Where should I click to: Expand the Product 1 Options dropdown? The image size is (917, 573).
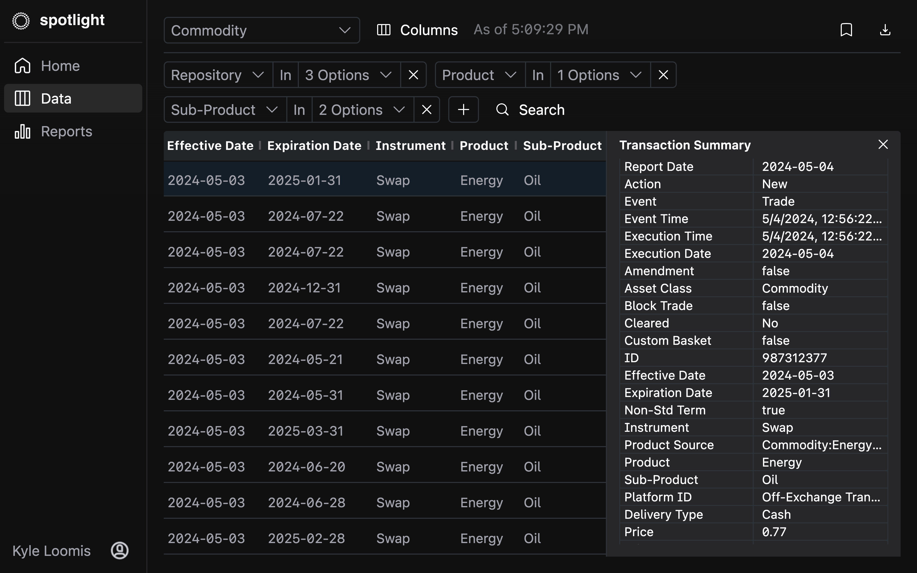tap(601, 75)
